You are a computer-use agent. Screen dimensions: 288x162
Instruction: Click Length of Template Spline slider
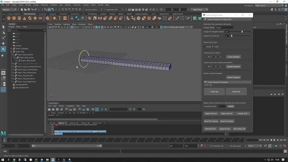pyautogui.click(x=240, y=31)
